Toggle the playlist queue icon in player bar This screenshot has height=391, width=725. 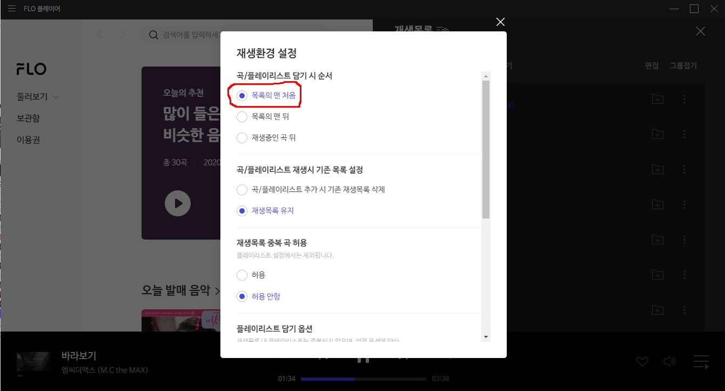coord(701,362)
